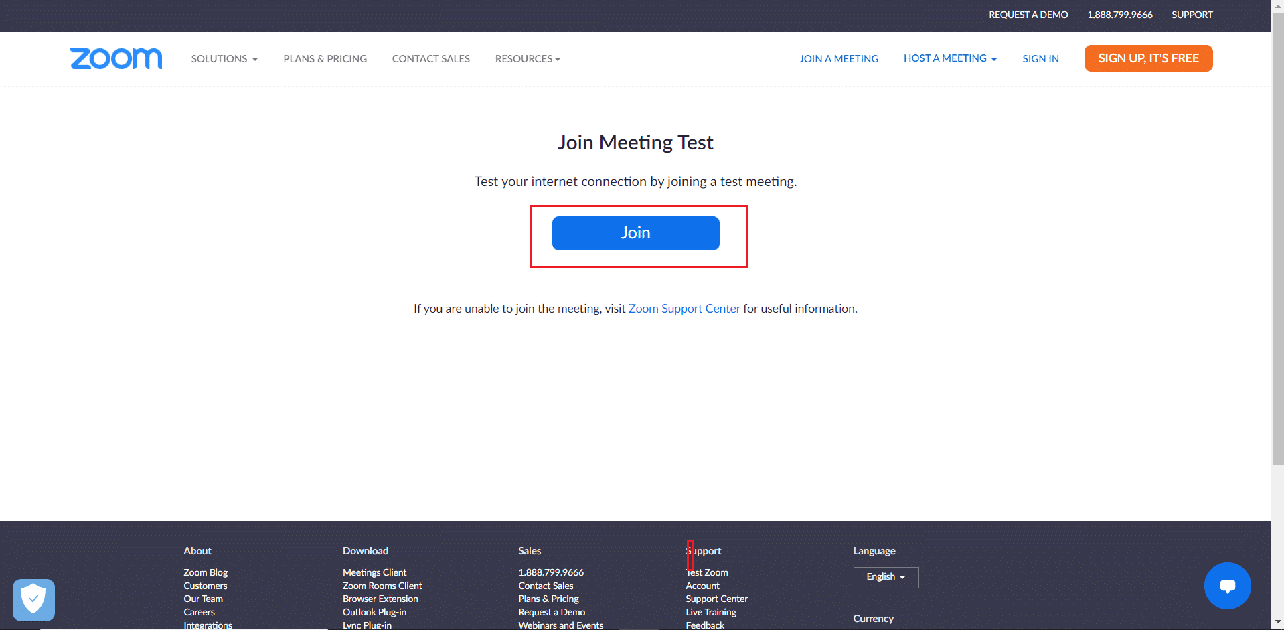Click the phone number 1.888.799.9666
This screenshot has width=1284, height=630.
coord(1119,14)
